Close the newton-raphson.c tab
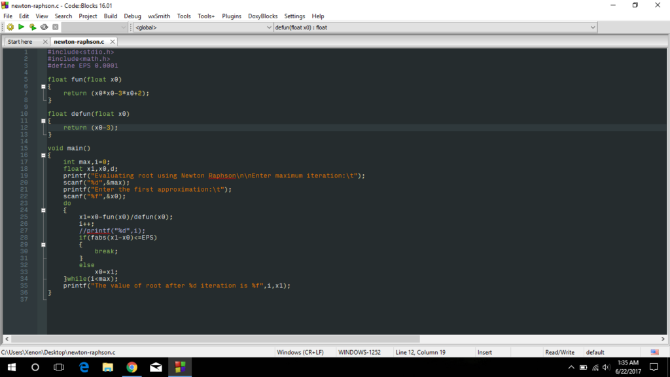The height and width of the screenshot is (377, 670). click(111, 41)
